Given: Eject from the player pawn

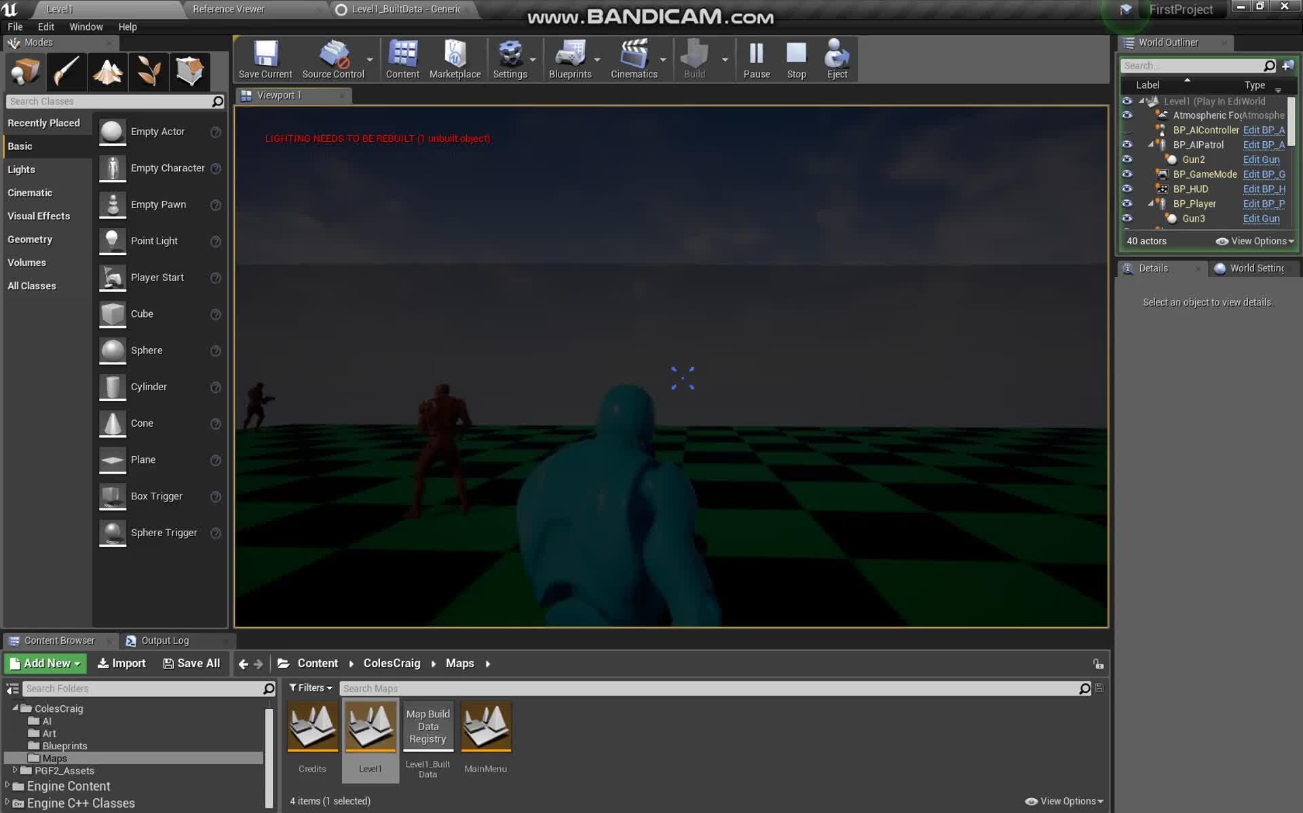Looking at the screenshot, I should (837, 58).
